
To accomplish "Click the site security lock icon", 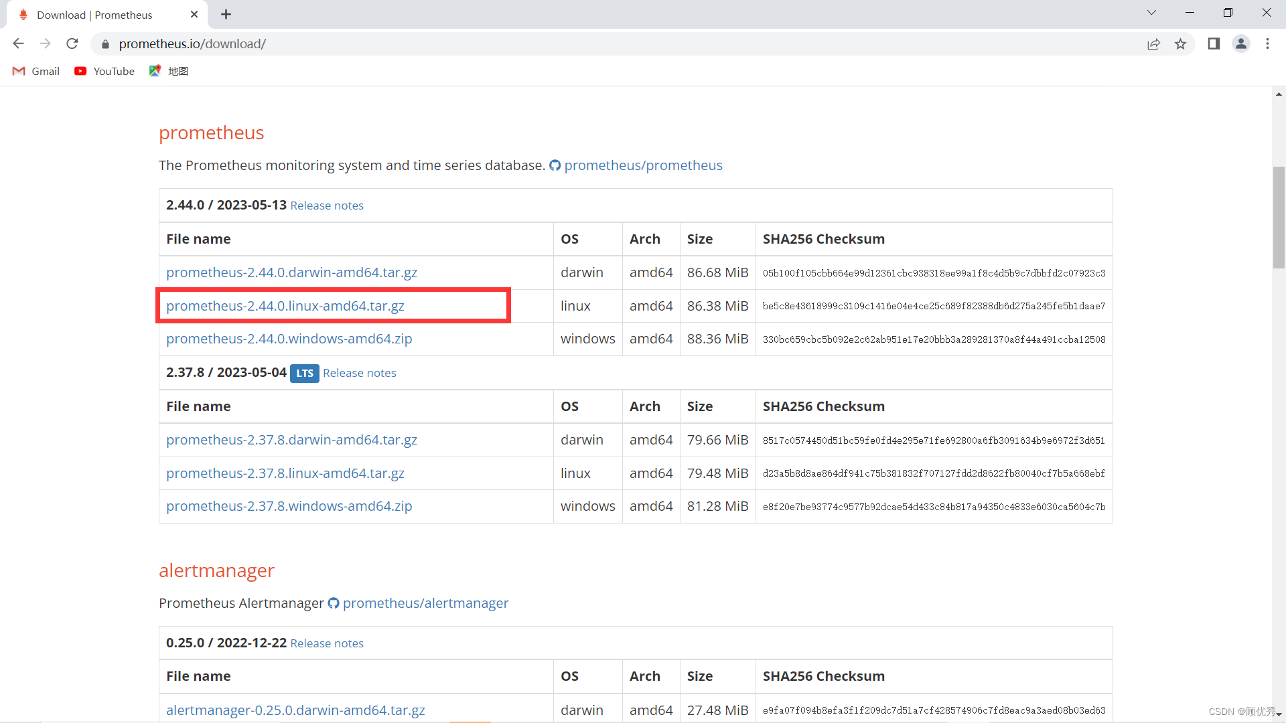I will tap(105, 44).
